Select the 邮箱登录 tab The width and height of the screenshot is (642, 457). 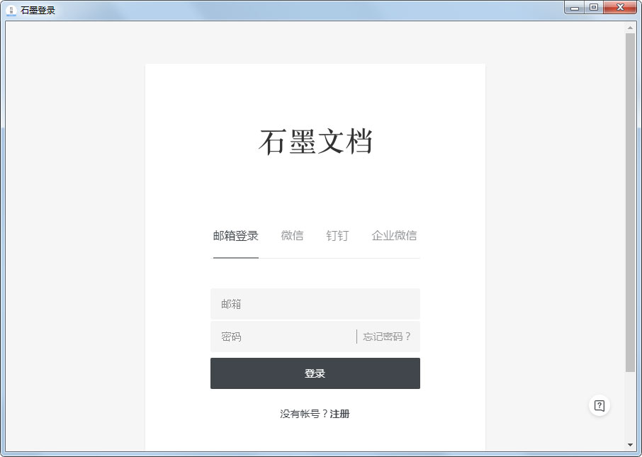pyautogui.click(x=235, y=236)
